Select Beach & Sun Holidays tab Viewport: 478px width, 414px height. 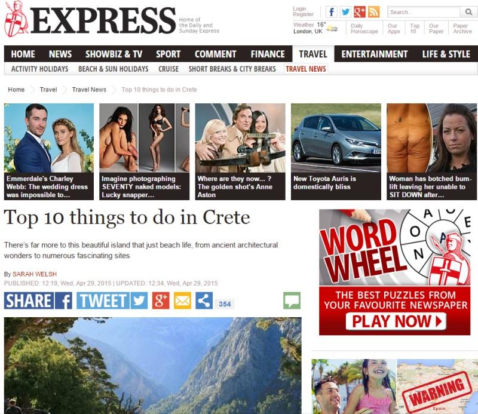point(113,69)
